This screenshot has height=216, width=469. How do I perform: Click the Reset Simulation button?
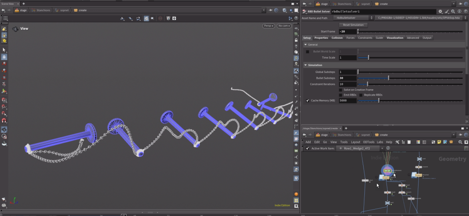pyautogui.click(x=353, y=25)
